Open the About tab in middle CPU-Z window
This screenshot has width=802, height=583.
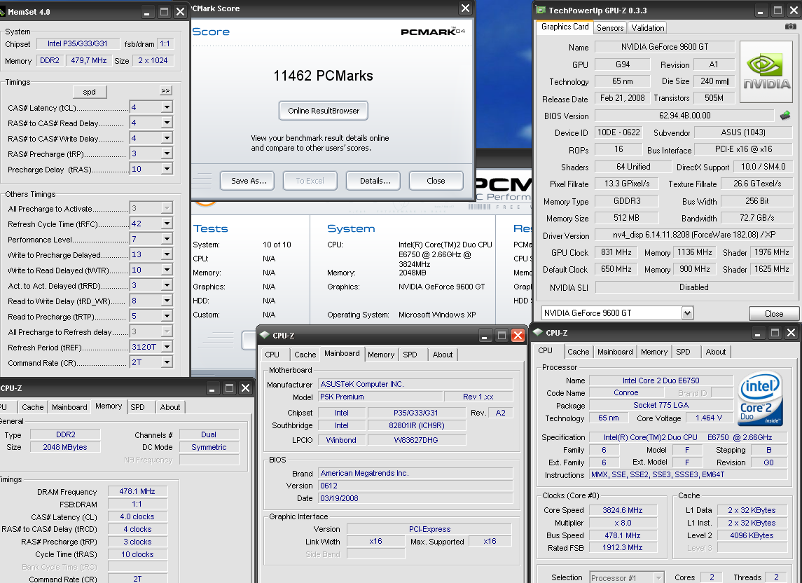(x=443, y=354)
